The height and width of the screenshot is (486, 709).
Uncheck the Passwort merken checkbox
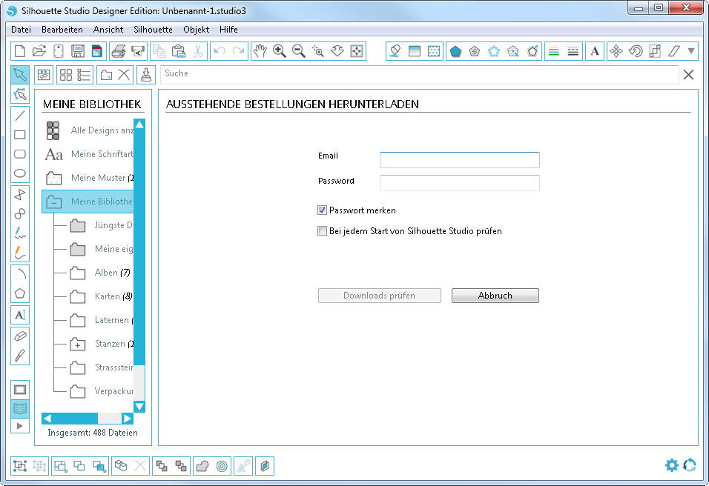322,210
